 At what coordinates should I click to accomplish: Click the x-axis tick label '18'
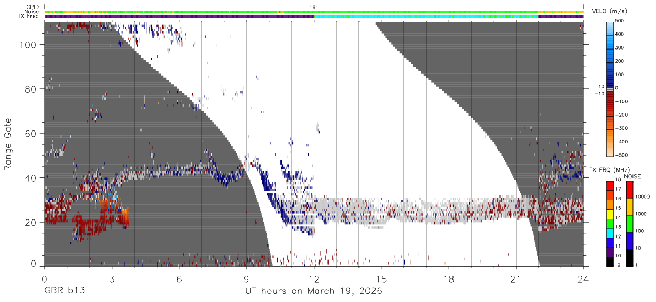449,279
